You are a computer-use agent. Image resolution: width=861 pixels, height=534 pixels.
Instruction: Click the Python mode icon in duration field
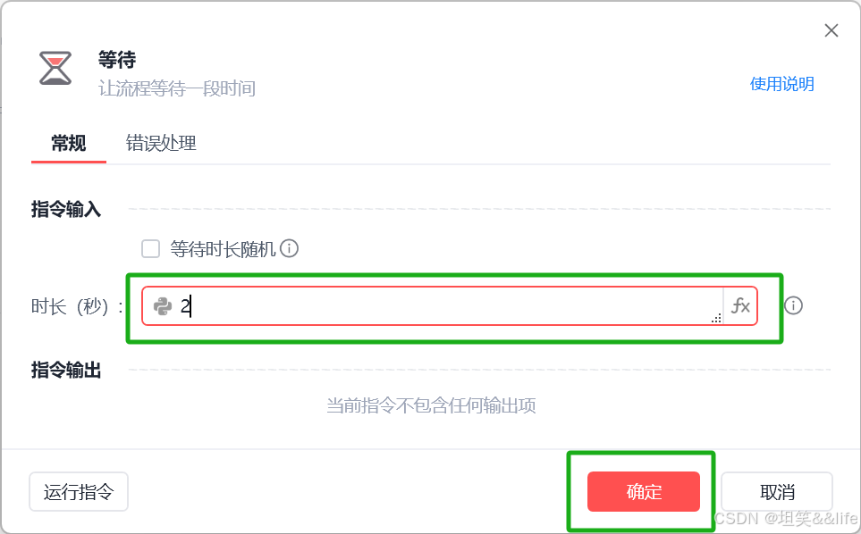[163, 306]
